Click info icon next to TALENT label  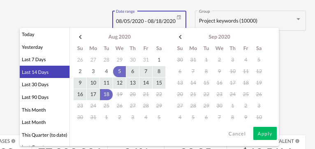[297, 141]
